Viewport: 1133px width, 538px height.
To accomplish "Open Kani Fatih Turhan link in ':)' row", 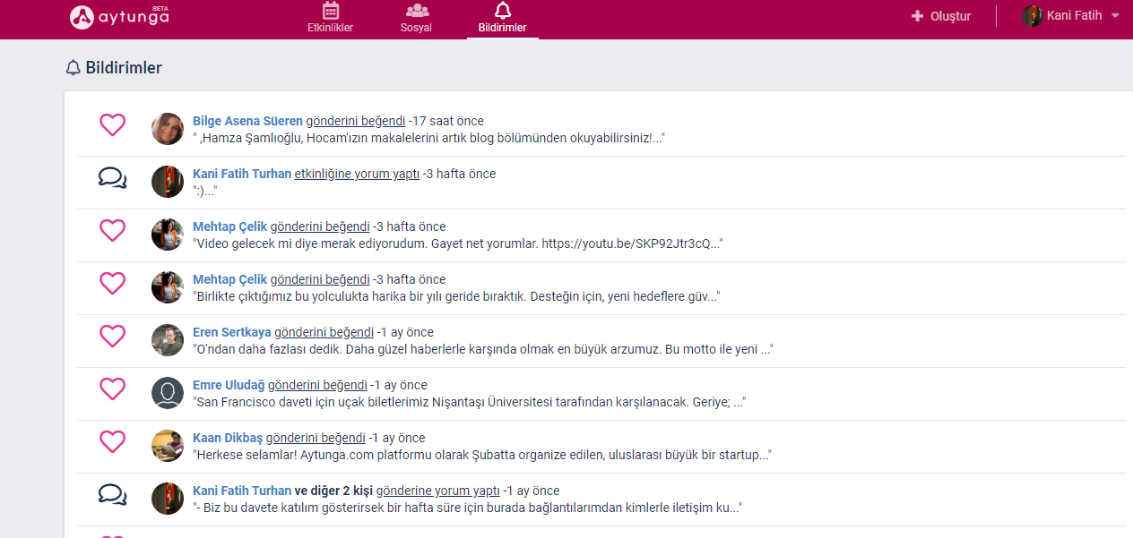I will point(242,174).
